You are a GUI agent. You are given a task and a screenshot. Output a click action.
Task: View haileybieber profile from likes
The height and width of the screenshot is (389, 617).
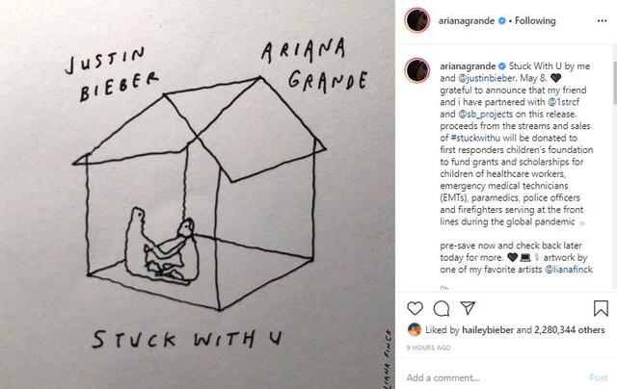488,330
